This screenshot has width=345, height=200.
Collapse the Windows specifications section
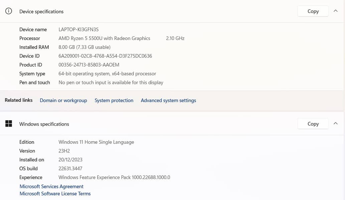pyautogui.click(x=335, y=124)
